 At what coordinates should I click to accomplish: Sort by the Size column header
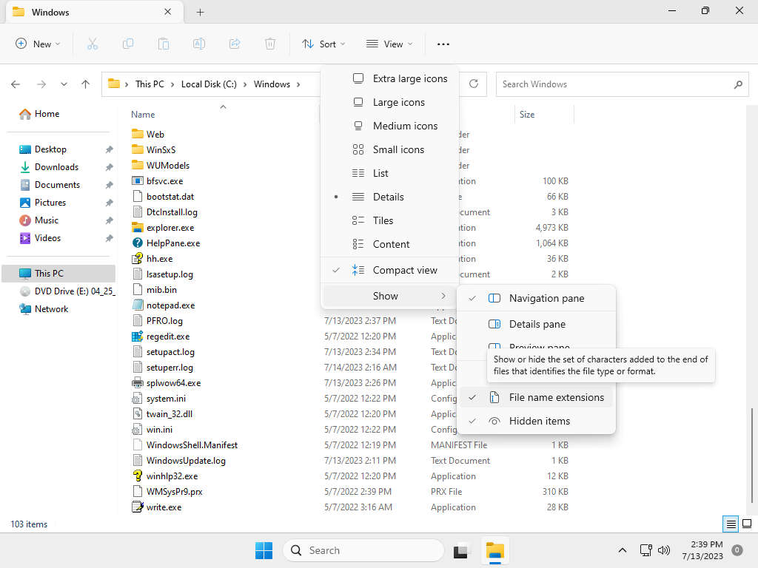pyautogui.click(x=527, y=115)
